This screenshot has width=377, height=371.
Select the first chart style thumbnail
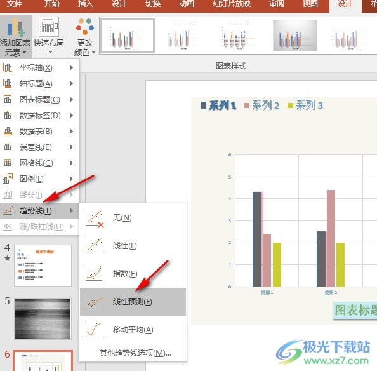pos(128,36)
